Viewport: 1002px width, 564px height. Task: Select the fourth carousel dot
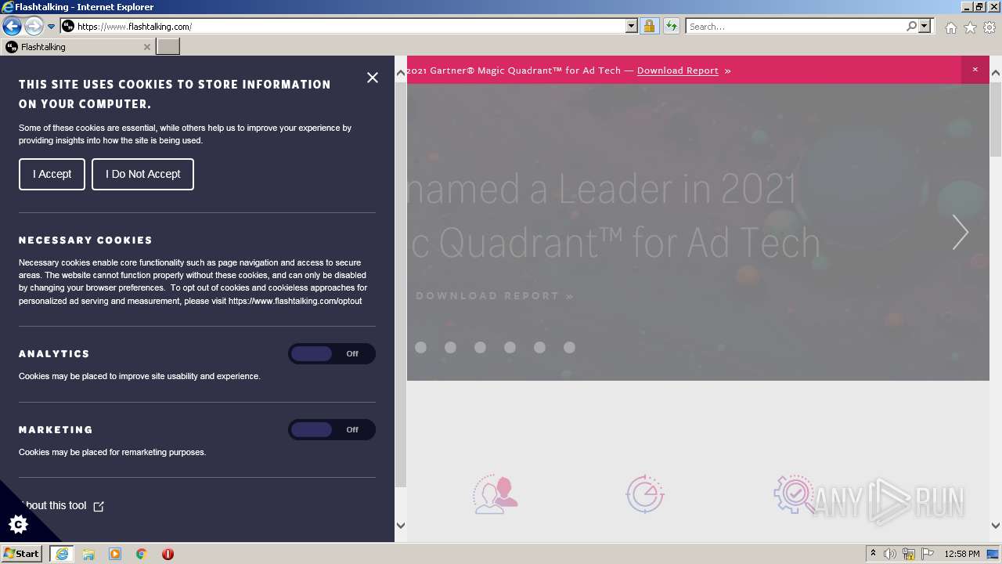coord(510,347)
